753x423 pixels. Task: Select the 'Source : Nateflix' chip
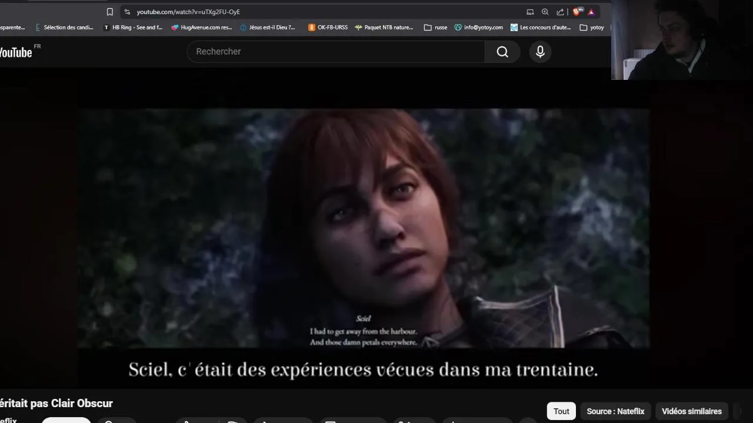[x=615, y=411]
